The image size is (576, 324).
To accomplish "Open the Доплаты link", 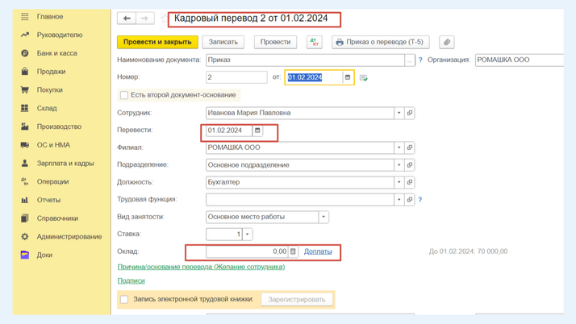I will pyautogui.click(x=318, y=251).
